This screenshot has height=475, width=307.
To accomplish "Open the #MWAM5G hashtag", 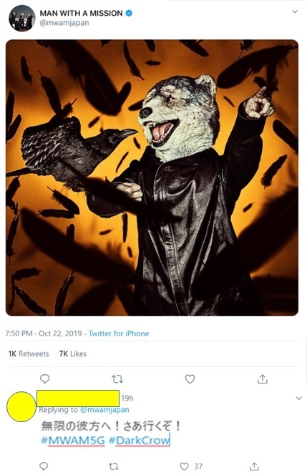I will click(73, 441).
